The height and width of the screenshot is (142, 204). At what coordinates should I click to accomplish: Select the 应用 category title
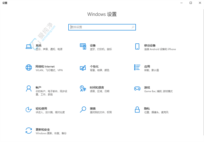click(147, 66)
